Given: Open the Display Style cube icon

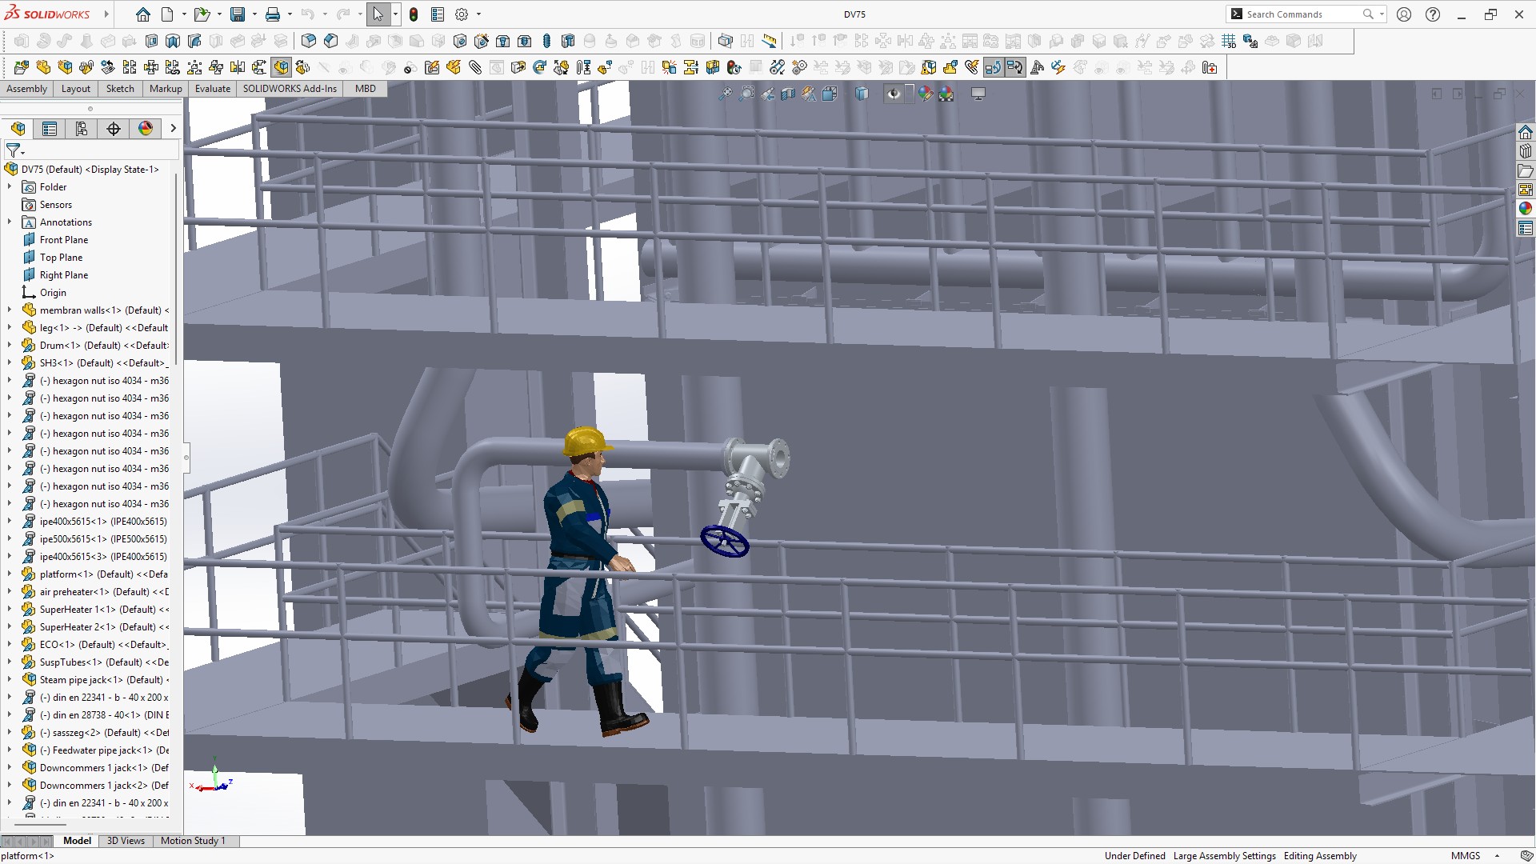Looking at the screenshot, I should pos(862,94).
